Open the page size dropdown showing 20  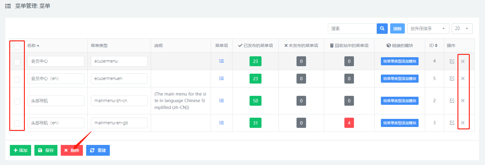click(462, 28)
